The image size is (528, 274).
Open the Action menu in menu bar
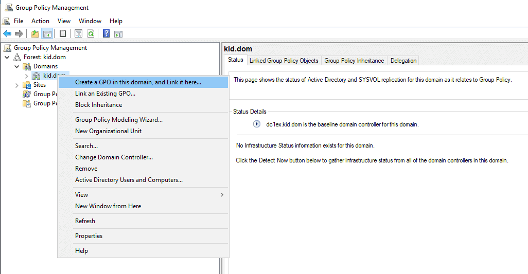click(40, 21)
